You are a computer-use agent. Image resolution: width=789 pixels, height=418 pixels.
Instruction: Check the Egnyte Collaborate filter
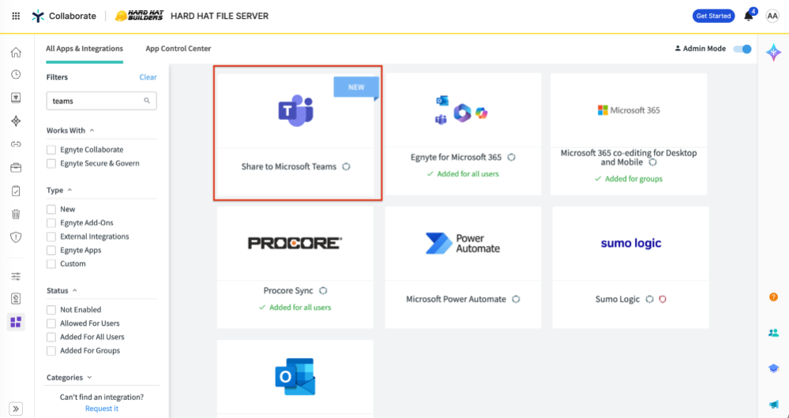pos(51,150)
